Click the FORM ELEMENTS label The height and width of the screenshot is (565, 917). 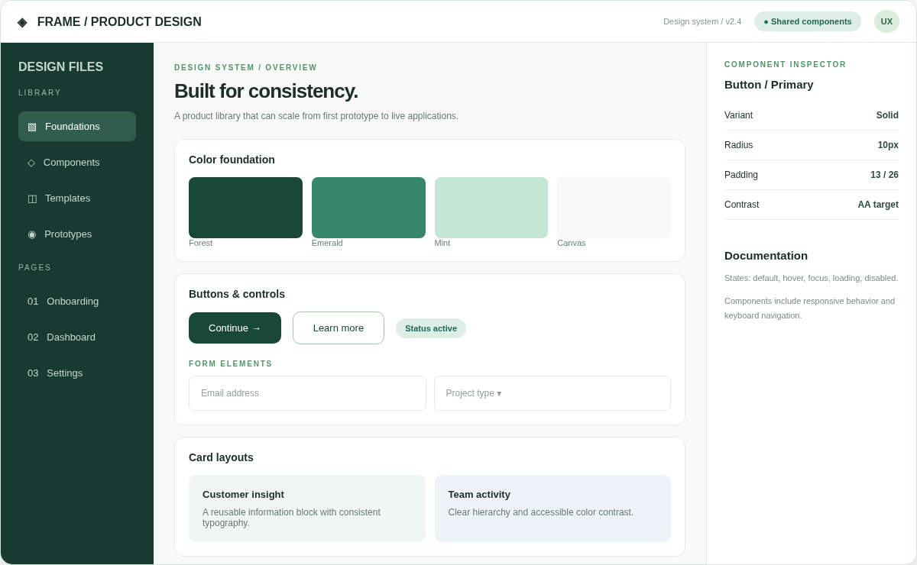tap(231, 364)
